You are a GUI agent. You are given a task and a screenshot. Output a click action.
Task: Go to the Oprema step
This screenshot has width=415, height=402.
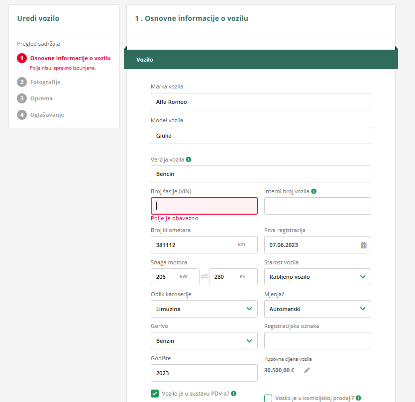click(41, 98)
